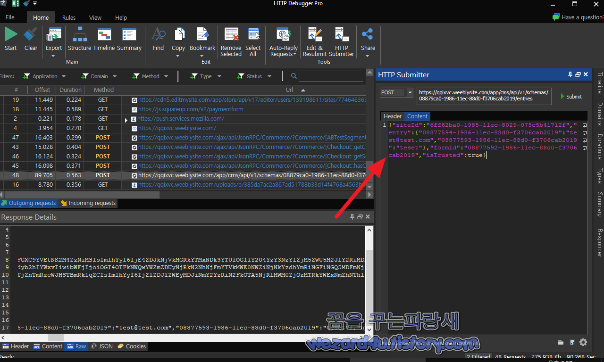604x362 pixels.
Task: Pin the HTTP Submitter panel
Action: (570, 74)
